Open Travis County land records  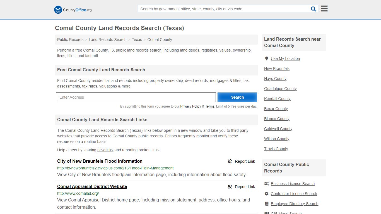pos(276,149)
